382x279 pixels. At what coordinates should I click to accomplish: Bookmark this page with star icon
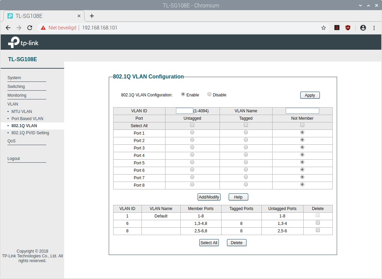pos(324,28)
